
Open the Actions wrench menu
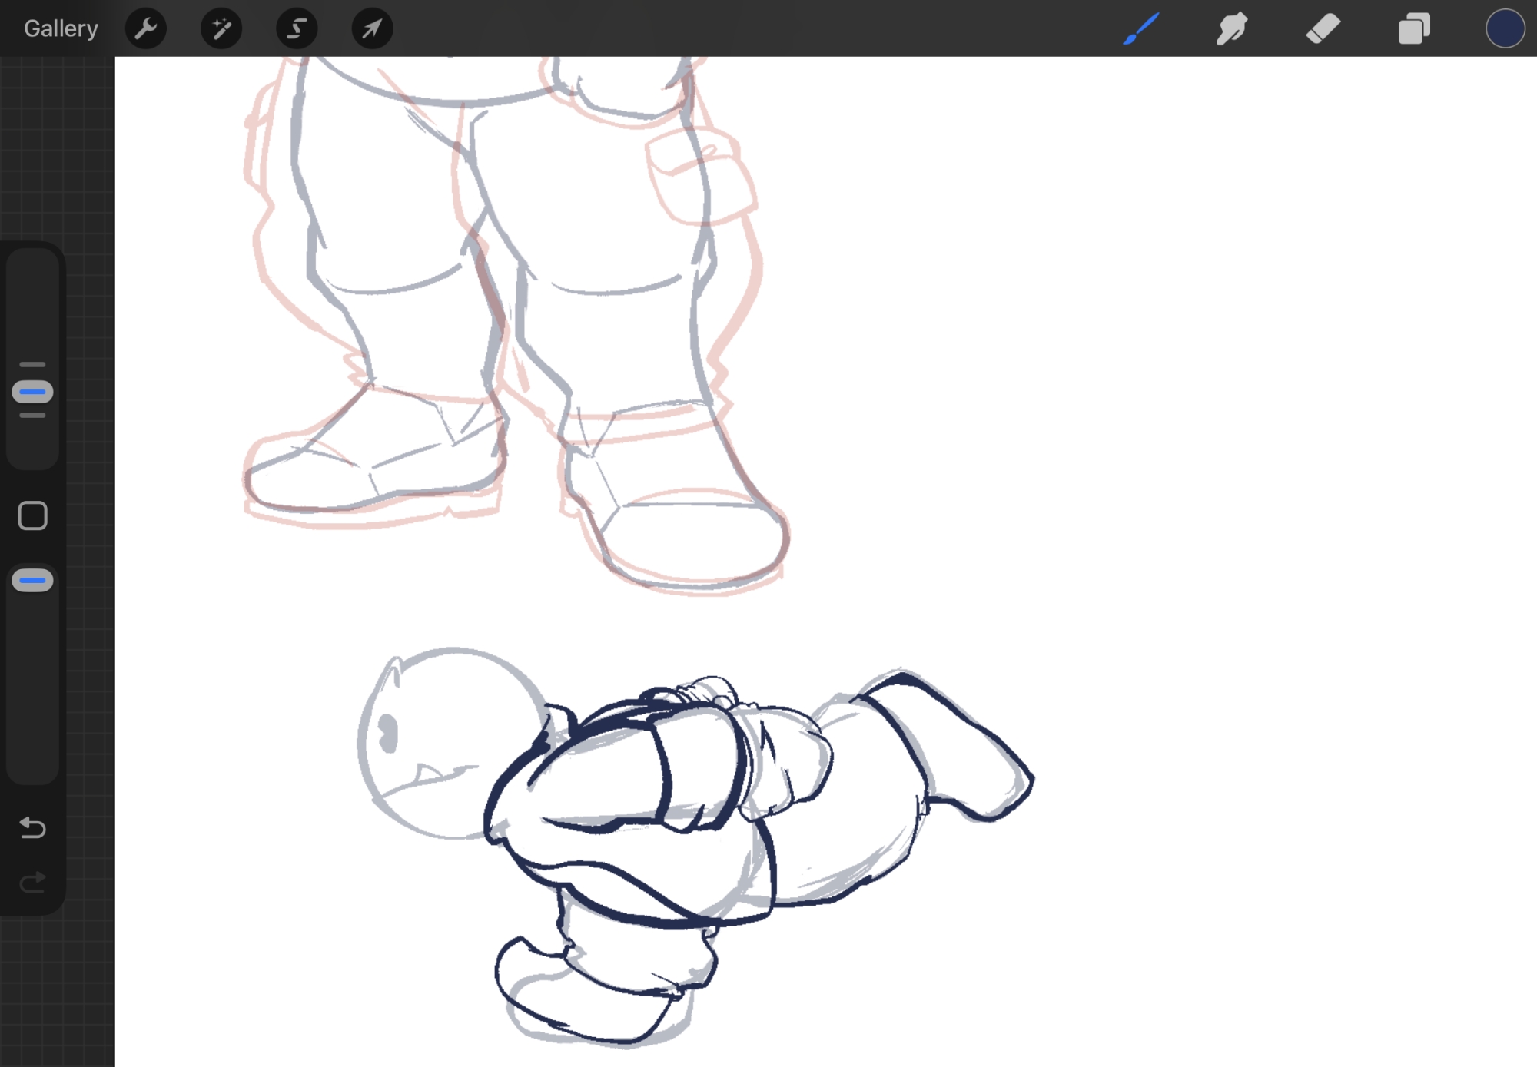tap(145, 28)
